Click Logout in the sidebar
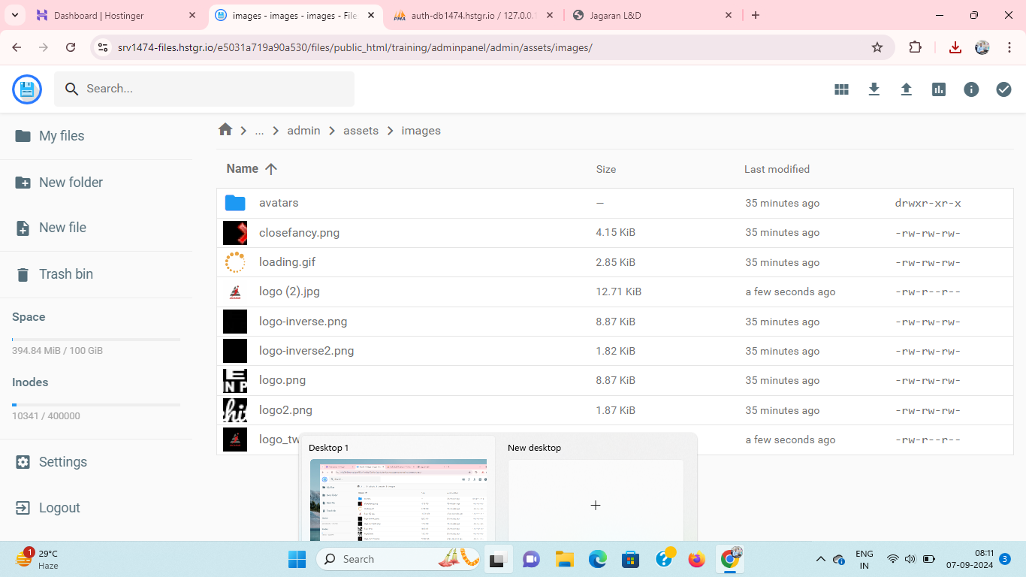1026x577 pixels. pyautogui.click(x=59, y=508)
